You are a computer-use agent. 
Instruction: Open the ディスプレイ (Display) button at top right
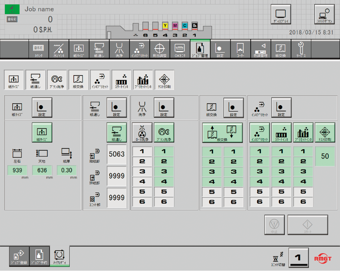click(281, 15)
